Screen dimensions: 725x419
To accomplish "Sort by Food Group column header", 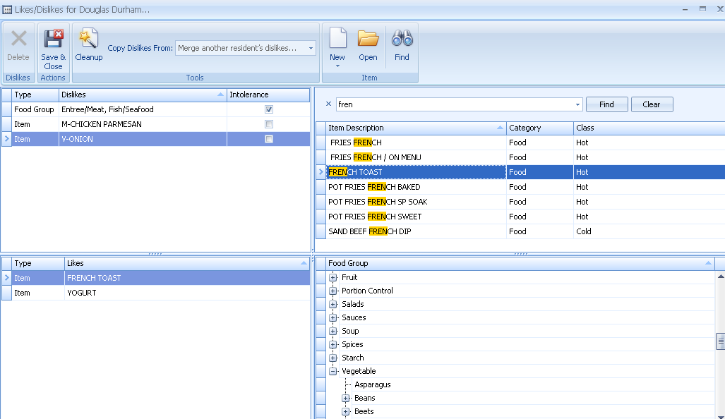I will click(520, 263).
